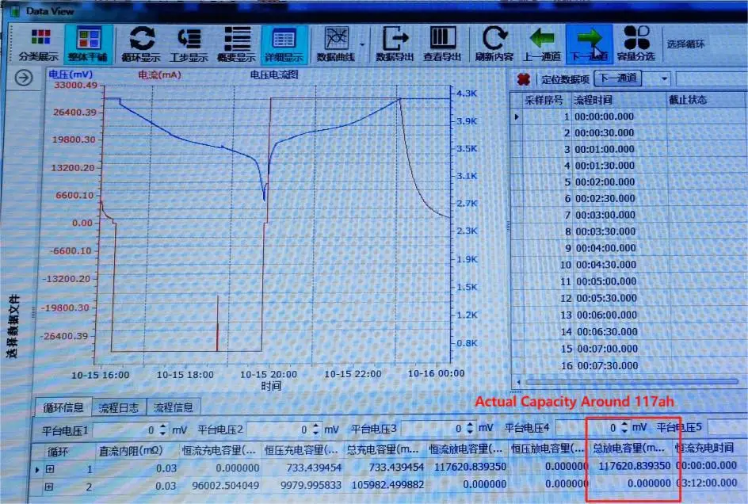Click the 电压电流图 chart title

coord(274,75)
